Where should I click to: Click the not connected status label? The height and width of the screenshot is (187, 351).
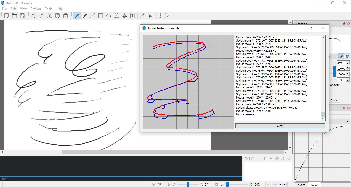(277, 184)
